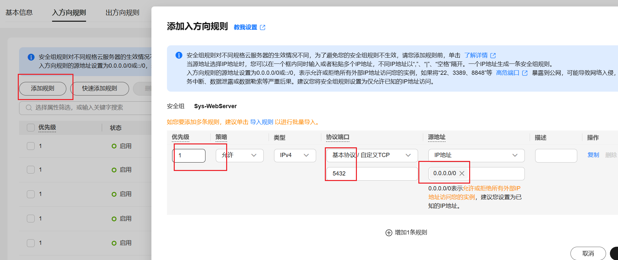Viewport: 618px width, 260px height.
Task: Open the IPv4 type dropdown
Action: click(x=294, y=155)
